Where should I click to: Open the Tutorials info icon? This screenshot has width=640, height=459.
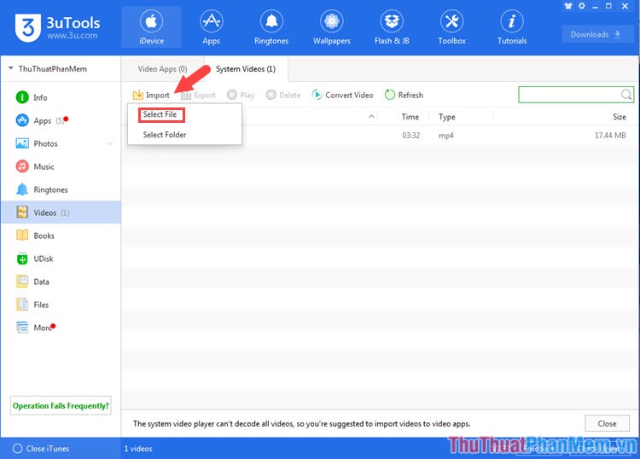(512, 21)
